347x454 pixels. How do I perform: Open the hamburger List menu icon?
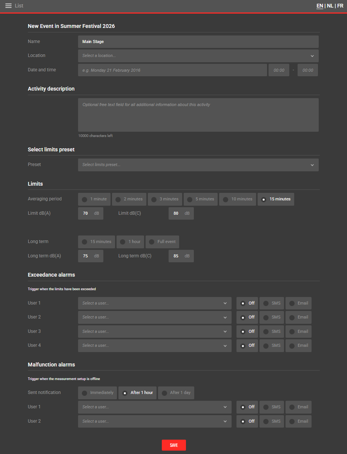8,6
